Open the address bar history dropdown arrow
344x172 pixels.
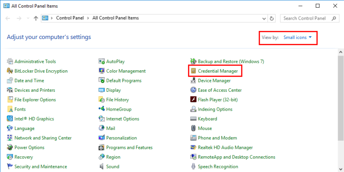point(264,18)
